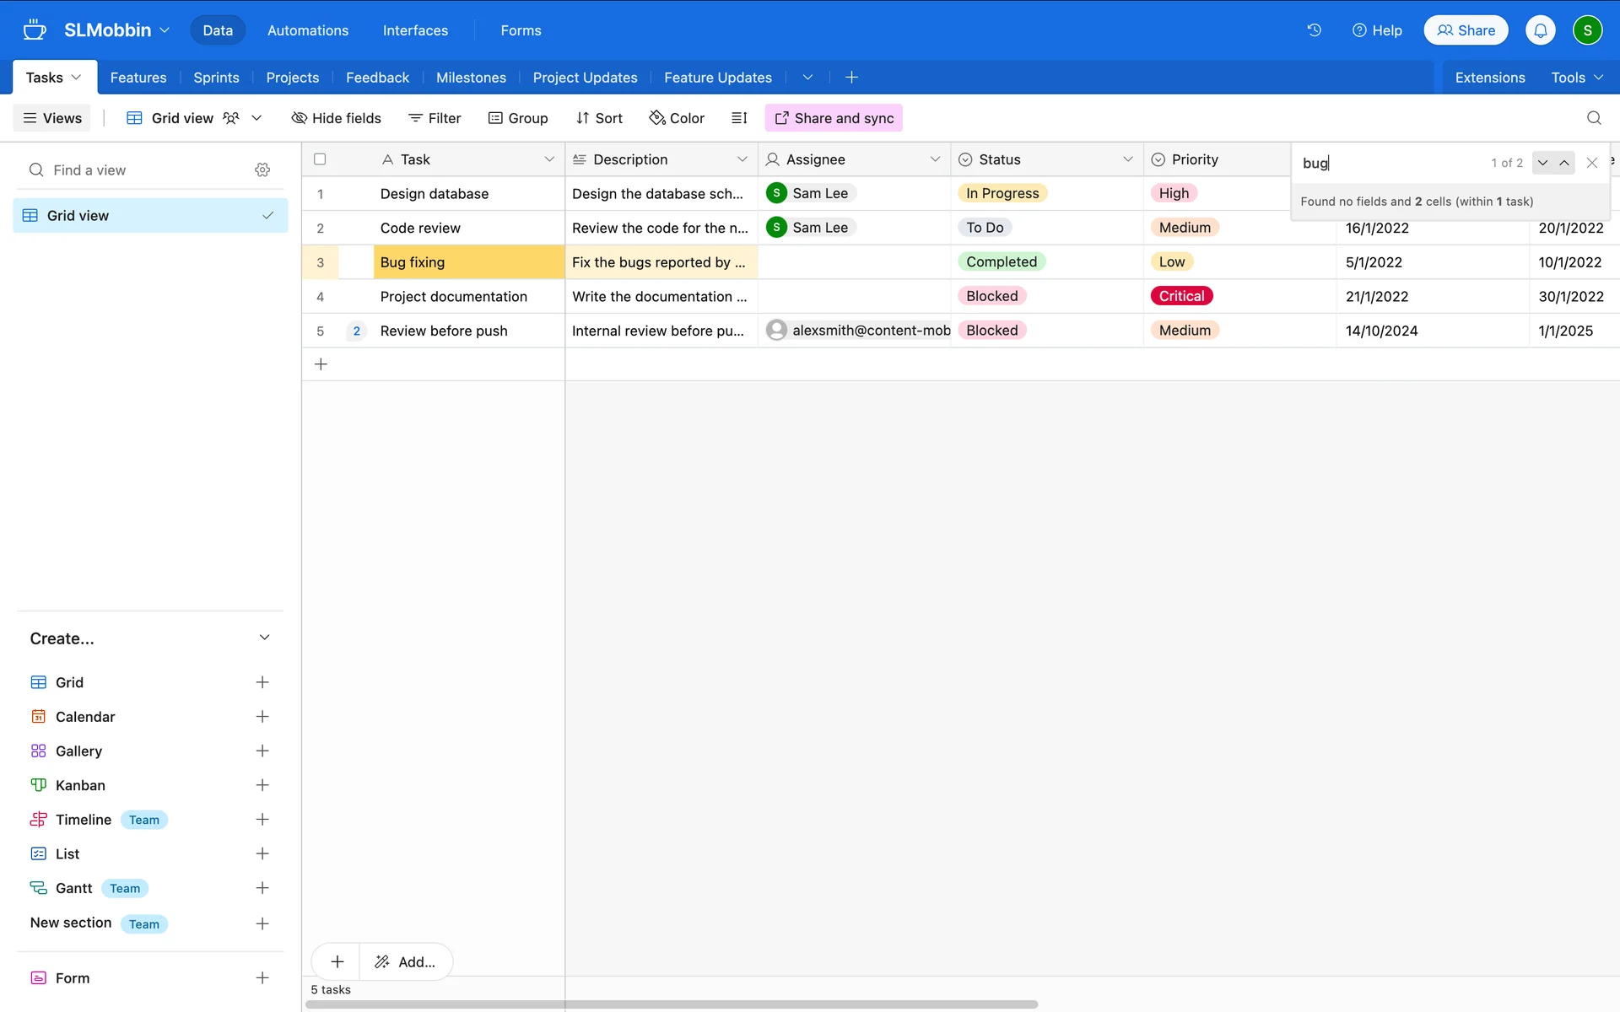Click the Color toolbar option
This screenshot has width=1620, height=1012.
pos(676,118)
